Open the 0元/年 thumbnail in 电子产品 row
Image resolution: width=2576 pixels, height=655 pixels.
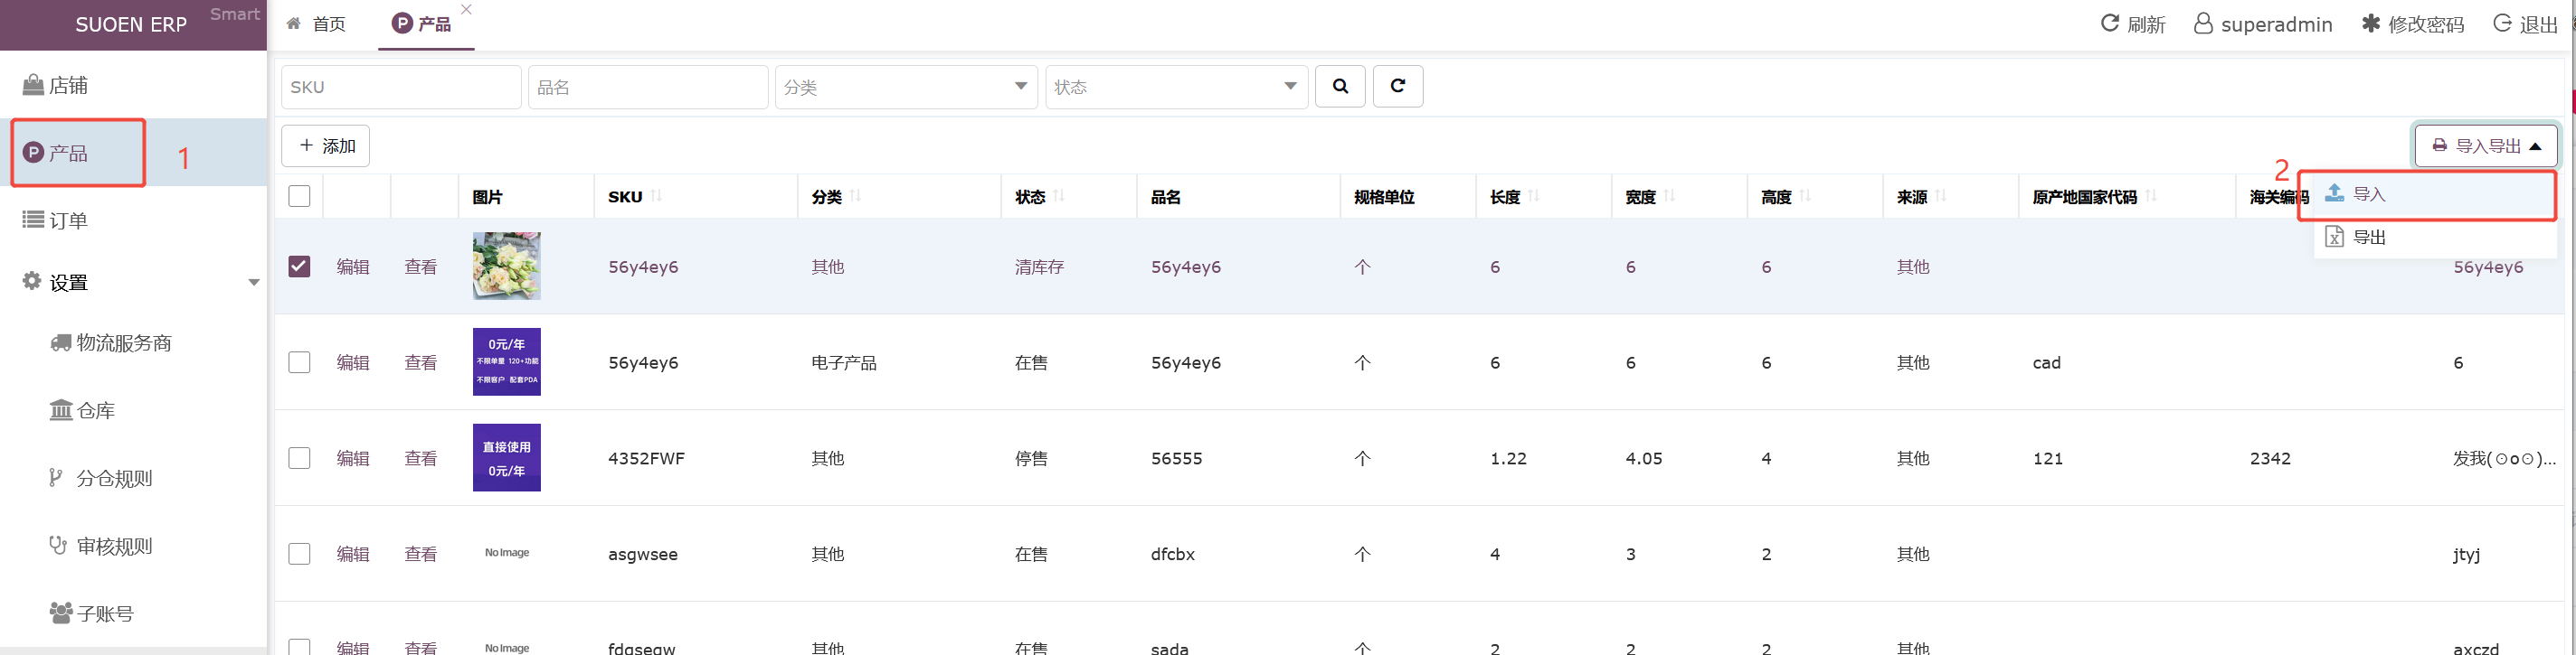pos(507,361)
